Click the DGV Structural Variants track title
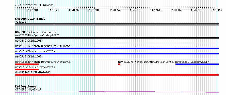226x95 pixels. (x=36, y=32)
